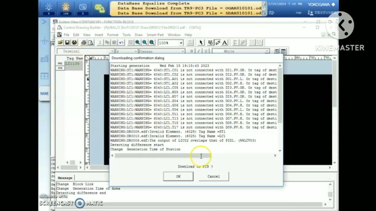Open the 100% zoom level dropdown
The width and height of the screenshot is (376, 211).
point(181,43)
